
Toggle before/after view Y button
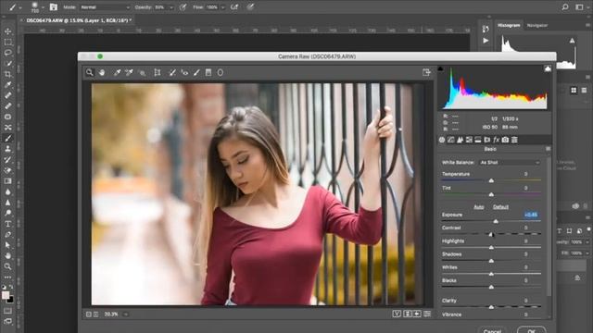click(x=397, y=314)
